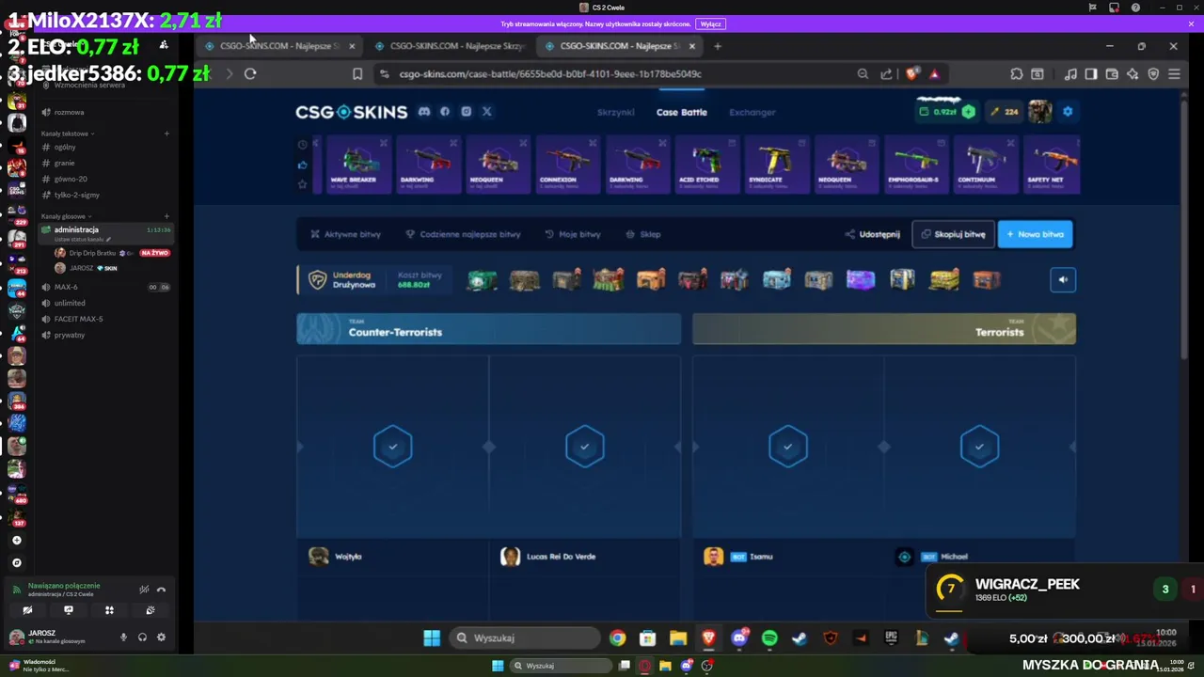The width and height of the screenshot is (1204, 677).
Task: Close the active CSGO-SKINS.COM tab
Action: [x=692, y=45]
